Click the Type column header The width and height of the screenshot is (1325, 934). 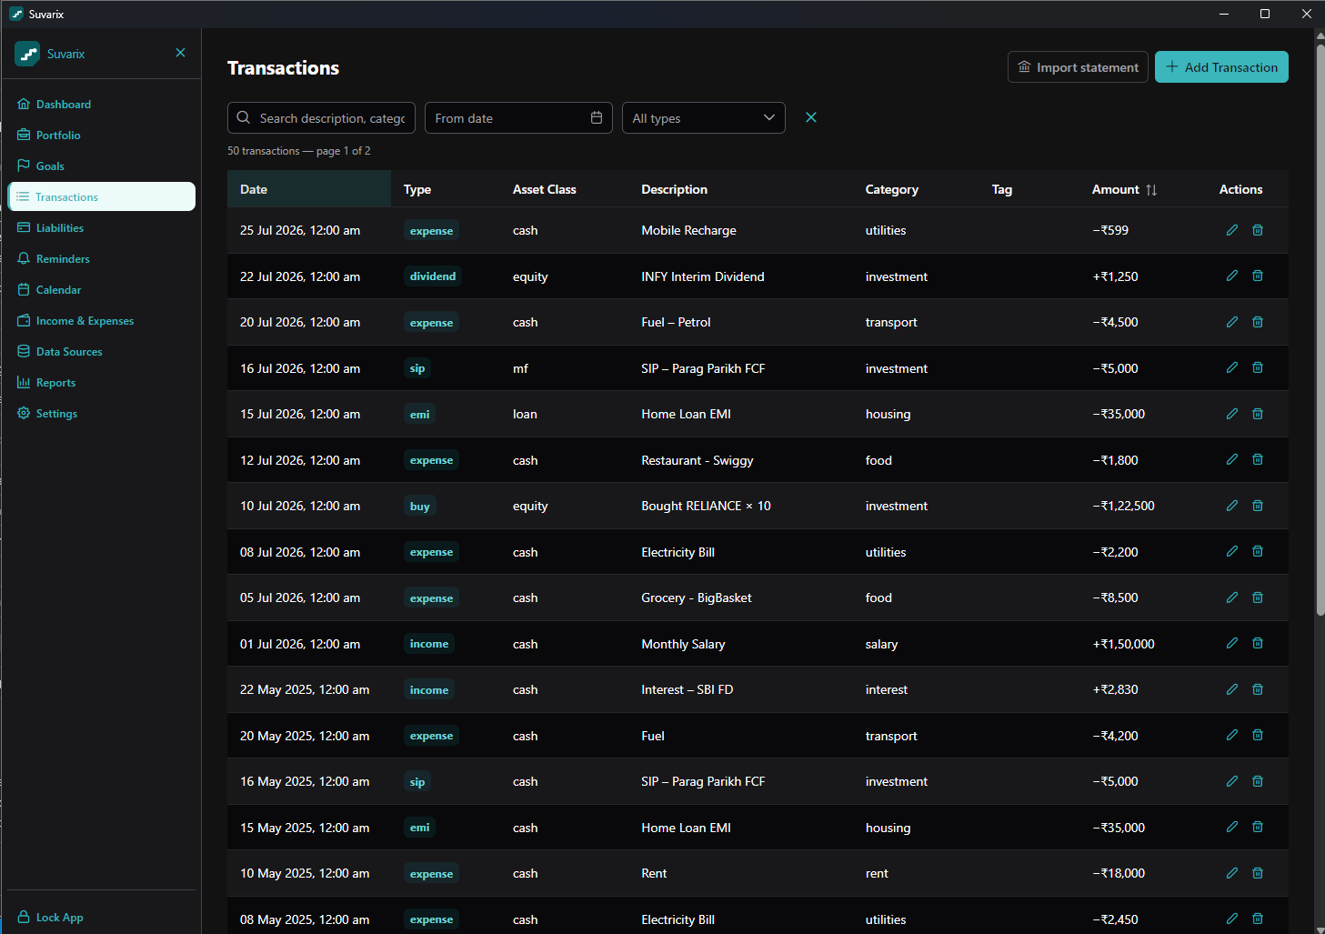417,189
